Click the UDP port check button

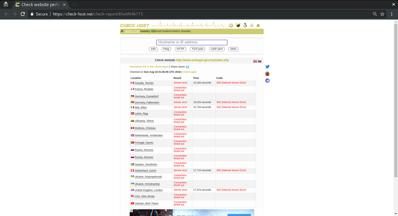click(217, 49)
